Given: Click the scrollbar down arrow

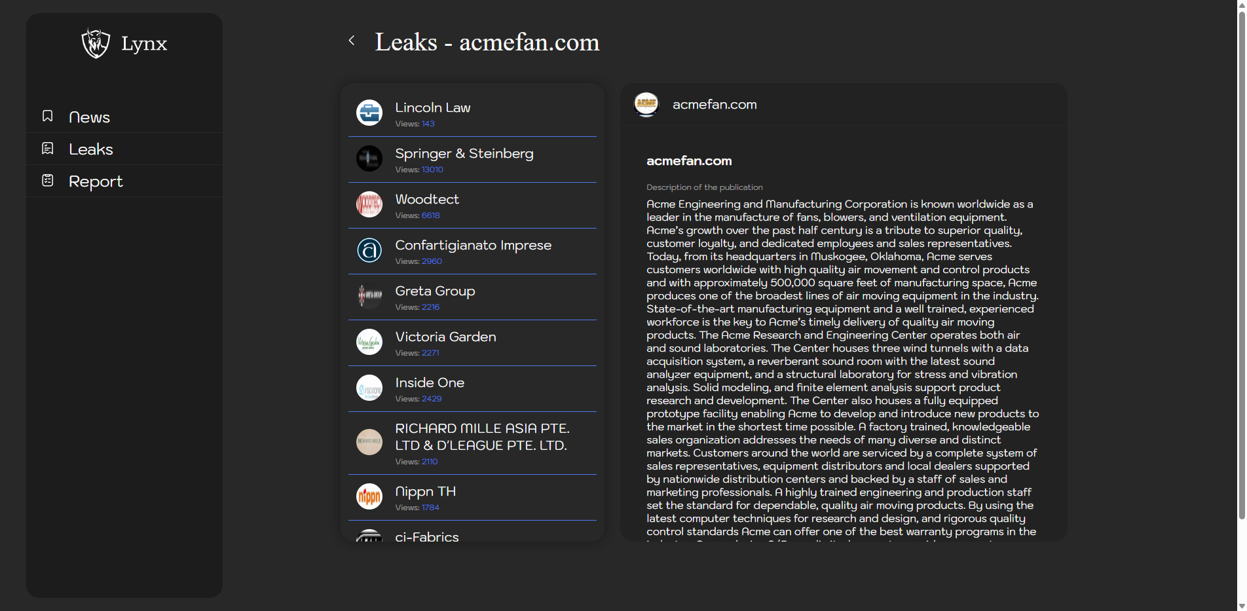Looking at the screenshot, I should 1241,606.
